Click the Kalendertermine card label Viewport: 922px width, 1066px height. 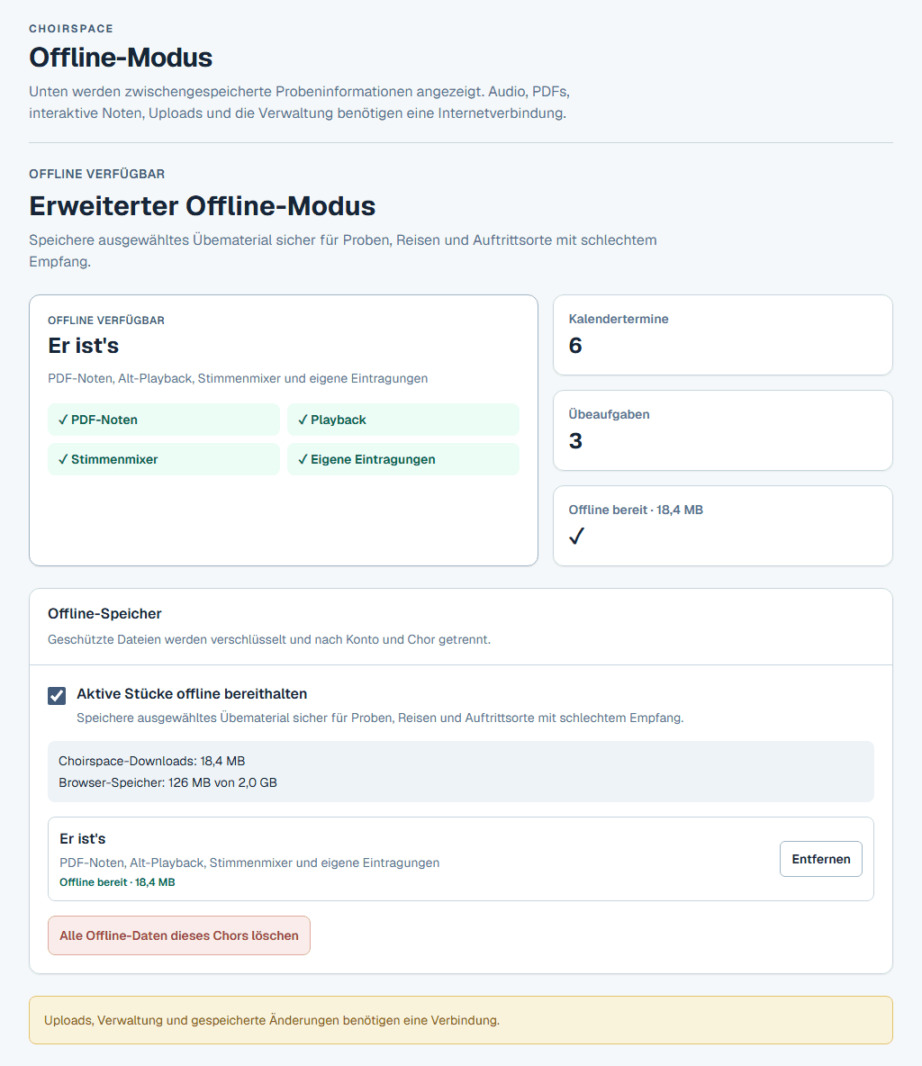pyautogui.click(x=619, y=319)
